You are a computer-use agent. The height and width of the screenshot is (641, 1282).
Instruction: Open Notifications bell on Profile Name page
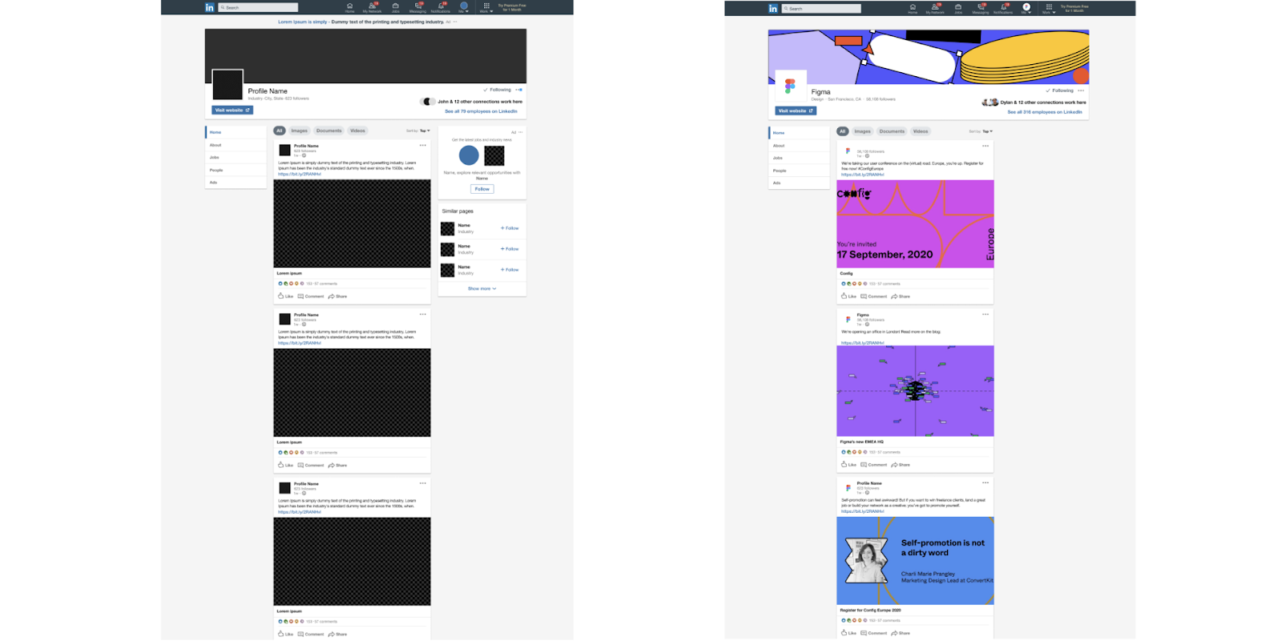(x=441, y=7)
